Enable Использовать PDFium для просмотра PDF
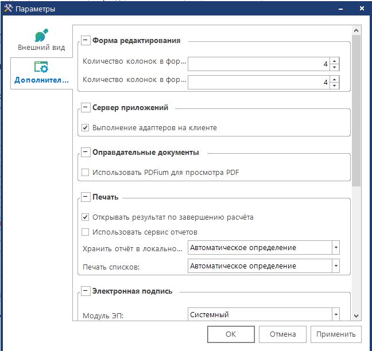The height and width of the screenshot is (351, 372). [x=86, y=173]
